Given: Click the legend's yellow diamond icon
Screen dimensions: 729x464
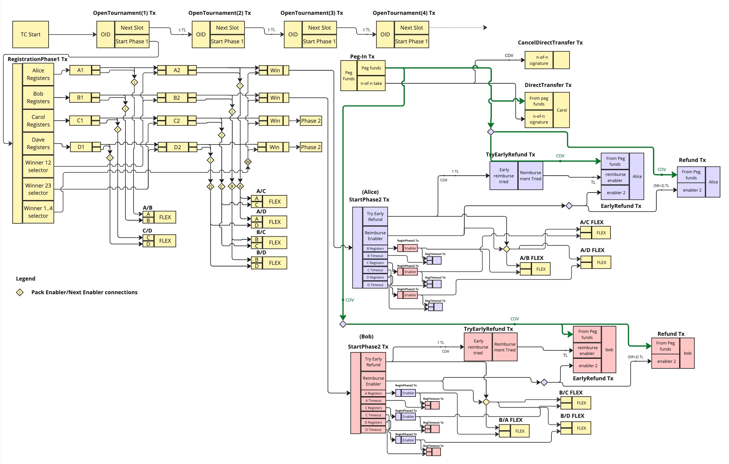Looking at the screenshot, I should click(20, 292).
